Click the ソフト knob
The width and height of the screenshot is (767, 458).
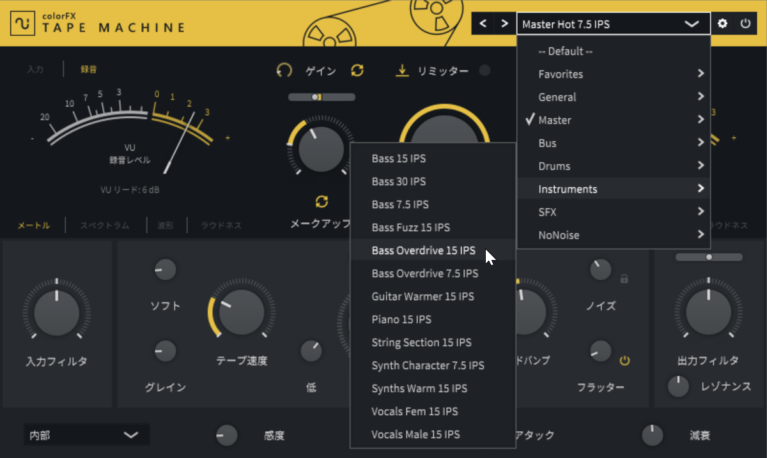click(x=165, y=270)
